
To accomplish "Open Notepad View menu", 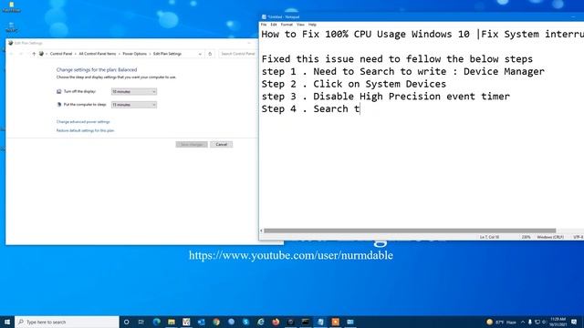I will [300, 25].
